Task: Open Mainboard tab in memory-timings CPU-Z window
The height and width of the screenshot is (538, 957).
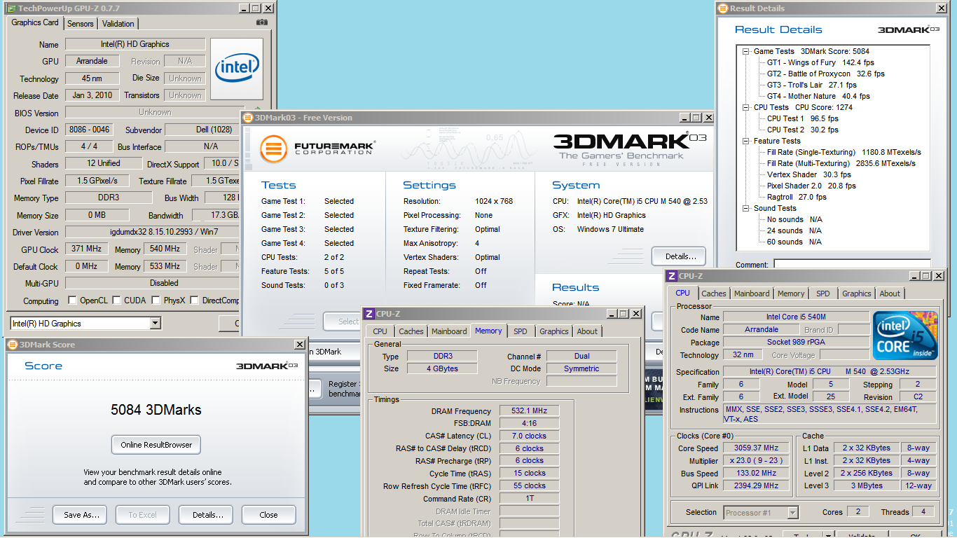Action: (449, 332)
